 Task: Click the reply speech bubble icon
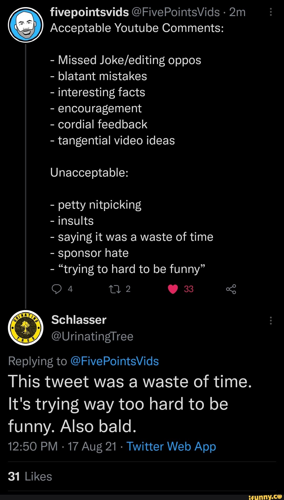pos(57,289)
